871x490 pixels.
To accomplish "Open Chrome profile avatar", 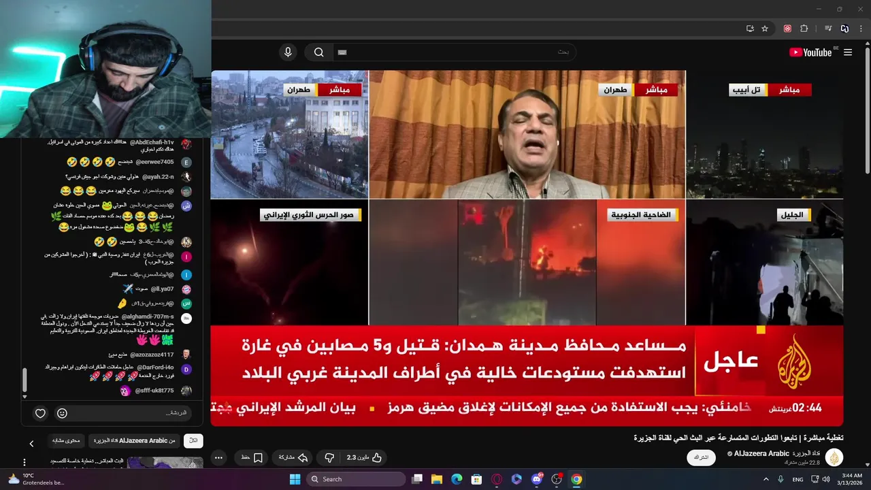I will point(844,29).
